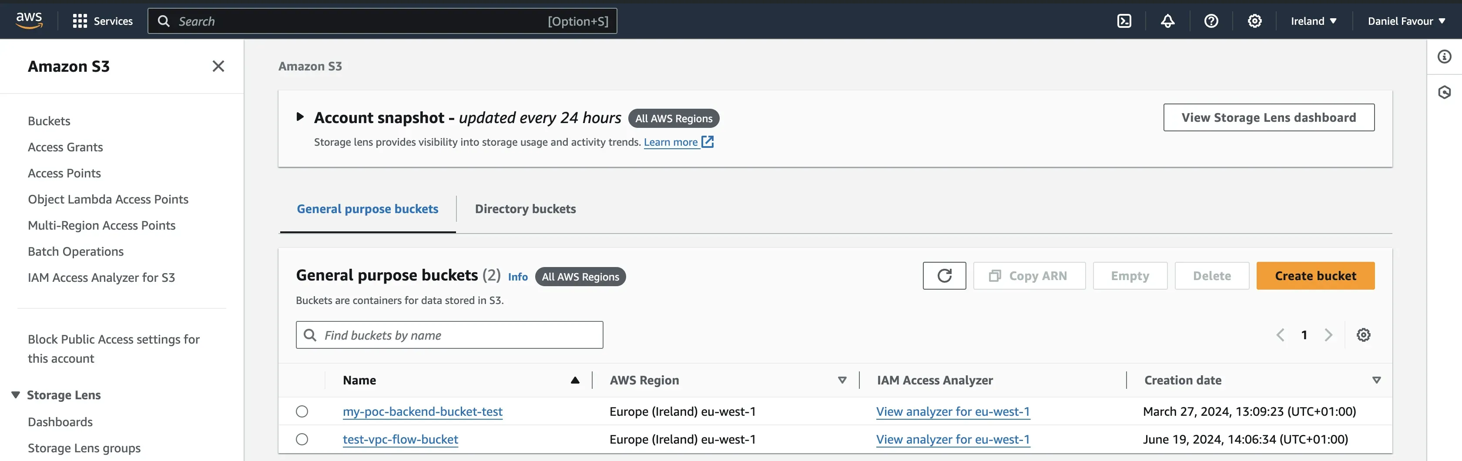Focus the Find buckets by name field
1462x461 pixels.
point(449,334)
